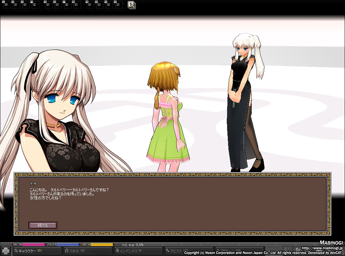Select the F4 hotkey slot

coord(34,5)
